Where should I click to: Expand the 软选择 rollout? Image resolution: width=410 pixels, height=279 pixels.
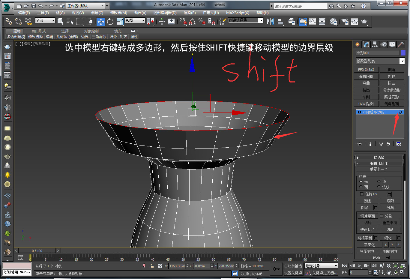[379, 157]
